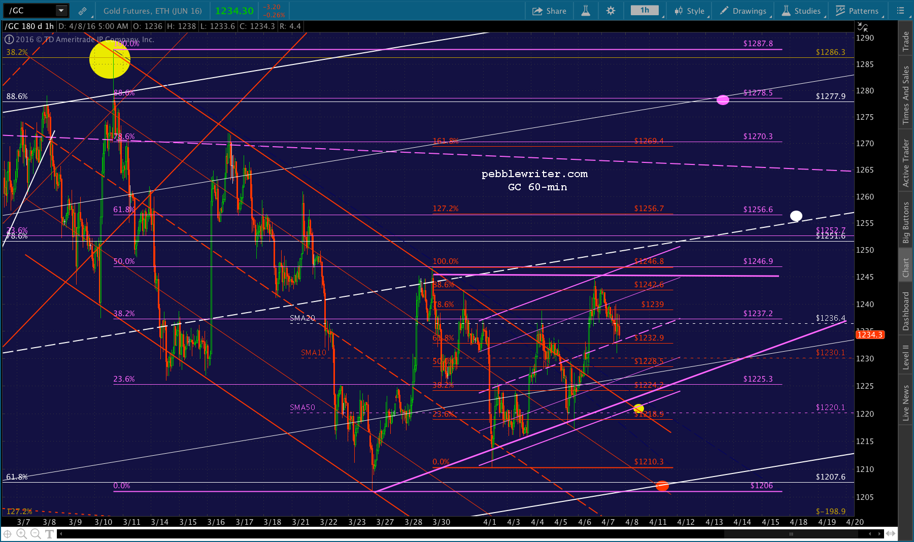Click the scrollbar left arrow

point(60,533)
